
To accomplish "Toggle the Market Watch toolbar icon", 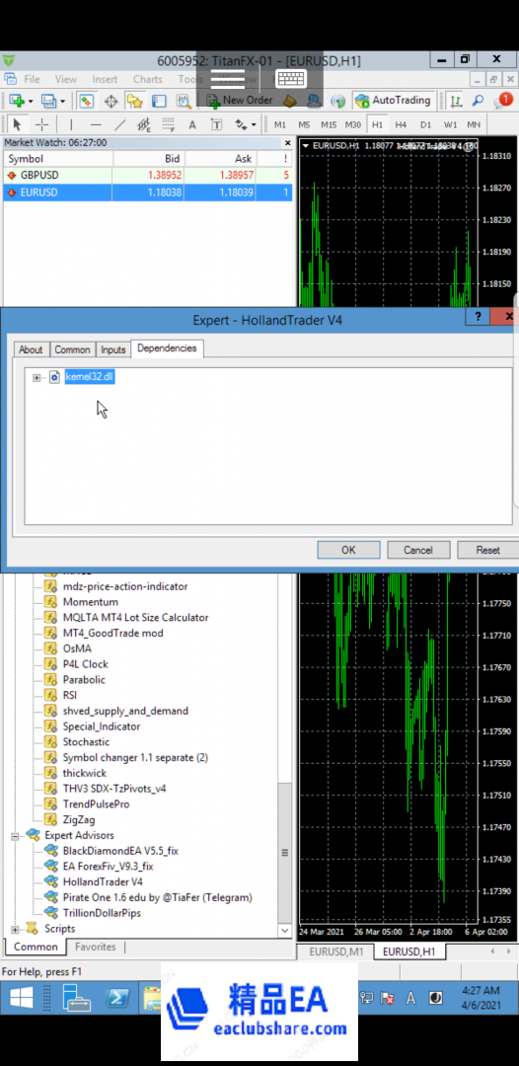I will pyautogui.click(x=86, y=101).
